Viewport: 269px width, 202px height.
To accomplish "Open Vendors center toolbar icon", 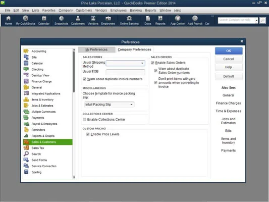I will (93, 20).
